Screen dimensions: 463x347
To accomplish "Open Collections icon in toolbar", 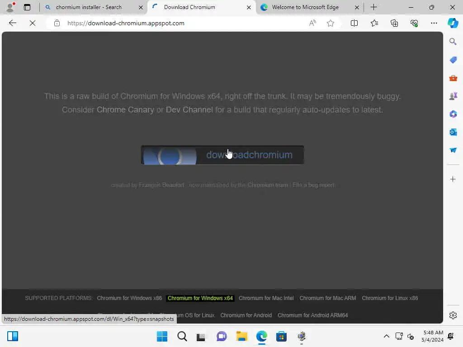I will coord(394,23).
